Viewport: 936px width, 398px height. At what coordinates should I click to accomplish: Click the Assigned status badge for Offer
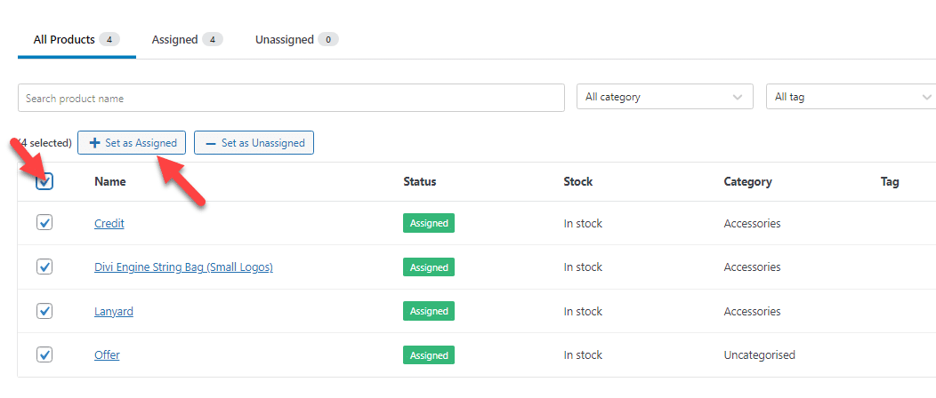pyautogui.click(x=429, y=355)
